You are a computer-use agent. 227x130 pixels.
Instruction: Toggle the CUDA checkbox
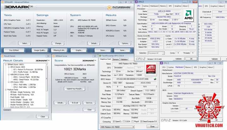pyautogui.click(x=124, y=122)
